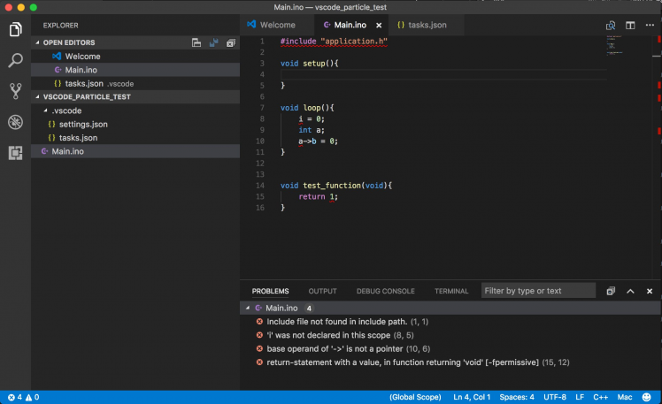Click the UTF-8 encoding in status bar
Screen dimensions: 662x404
(x=554, y=397)
